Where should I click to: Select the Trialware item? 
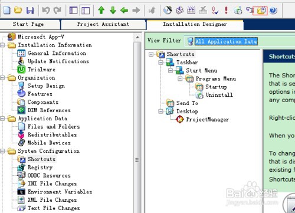[x=41, y=70]
